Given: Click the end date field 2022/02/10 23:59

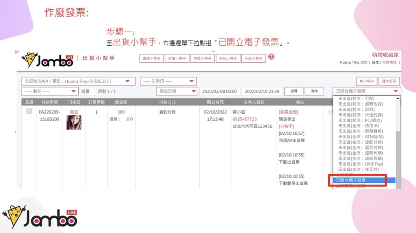Looking at the screenshot, I should point(262,91).
